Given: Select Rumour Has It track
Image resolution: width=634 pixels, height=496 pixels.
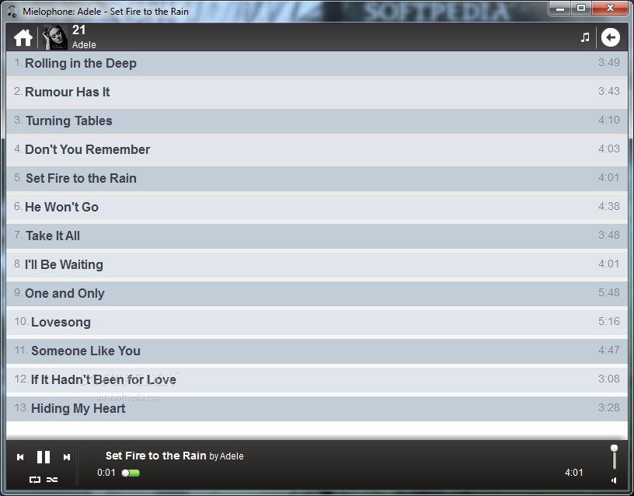Looking at the screenshot, I should pos(317,93).
